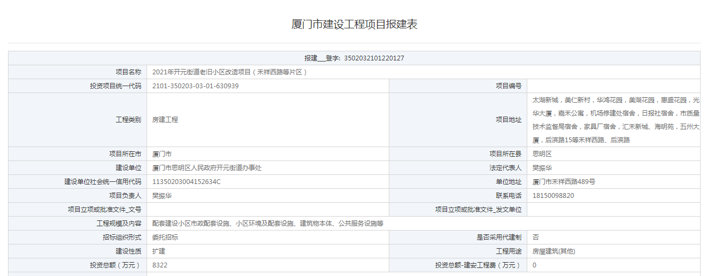Select the city value 厦门市
The width and height of the screenshot is (707, 276).
(162, 154)
